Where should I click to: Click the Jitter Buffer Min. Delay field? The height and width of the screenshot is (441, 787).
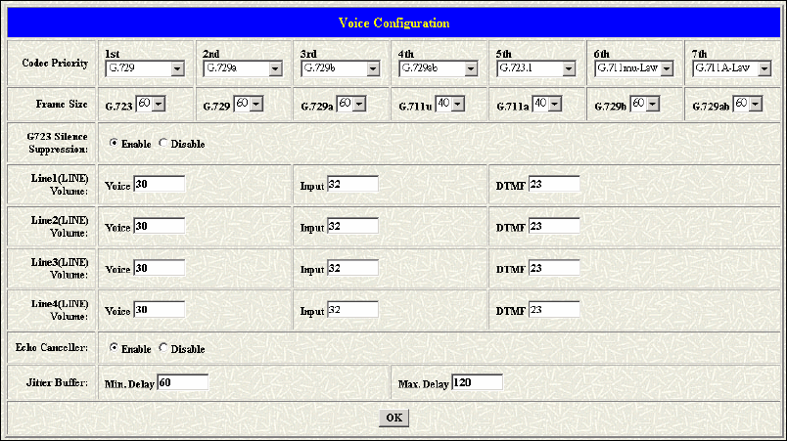(x=182, y=382)
